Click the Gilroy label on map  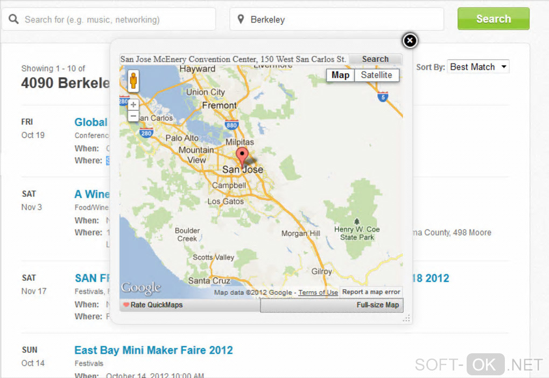pos(321,272)
